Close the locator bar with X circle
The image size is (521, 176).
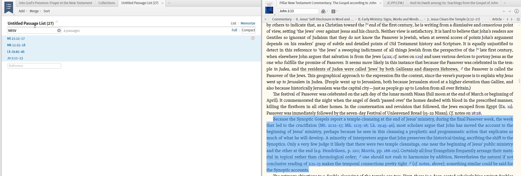[518, 19]
